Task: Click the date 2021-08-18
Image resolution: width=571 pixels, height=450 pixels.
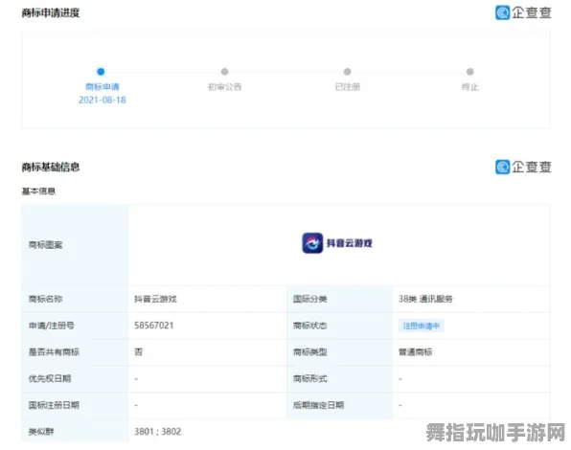Action: coord(102,100)
